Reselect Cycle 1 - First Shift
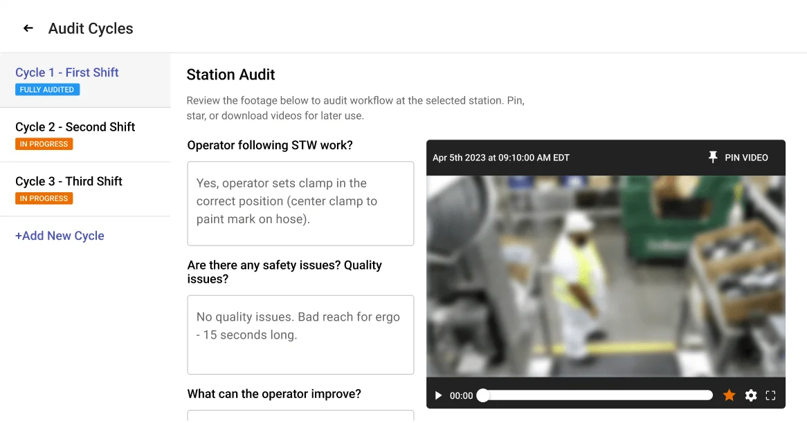The height and width of the screenshot is (423, 807). pyautogui.click(x=67, y=72)
